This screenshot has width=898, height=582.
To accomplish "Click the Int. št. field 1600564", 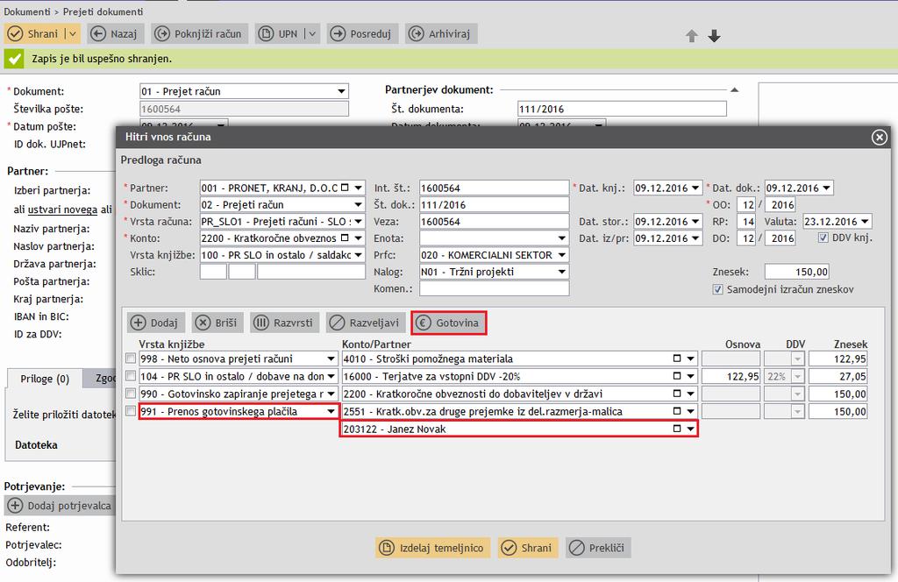I will point(495,188).
